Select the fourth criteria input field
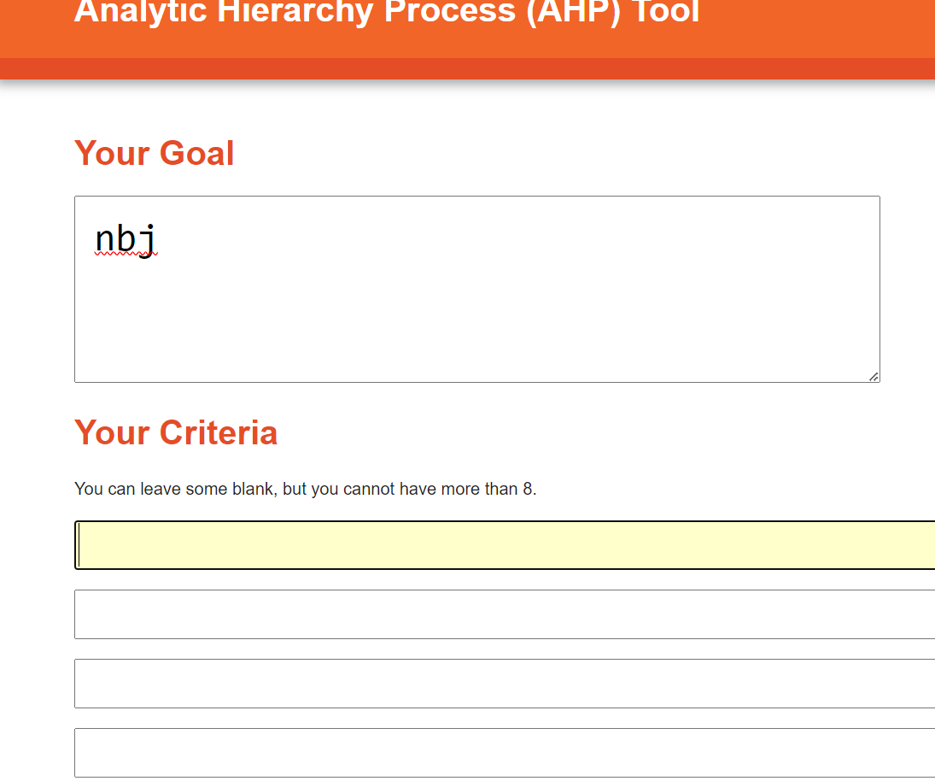The width and height of the screenshot is (935, 781). point(505,752)
